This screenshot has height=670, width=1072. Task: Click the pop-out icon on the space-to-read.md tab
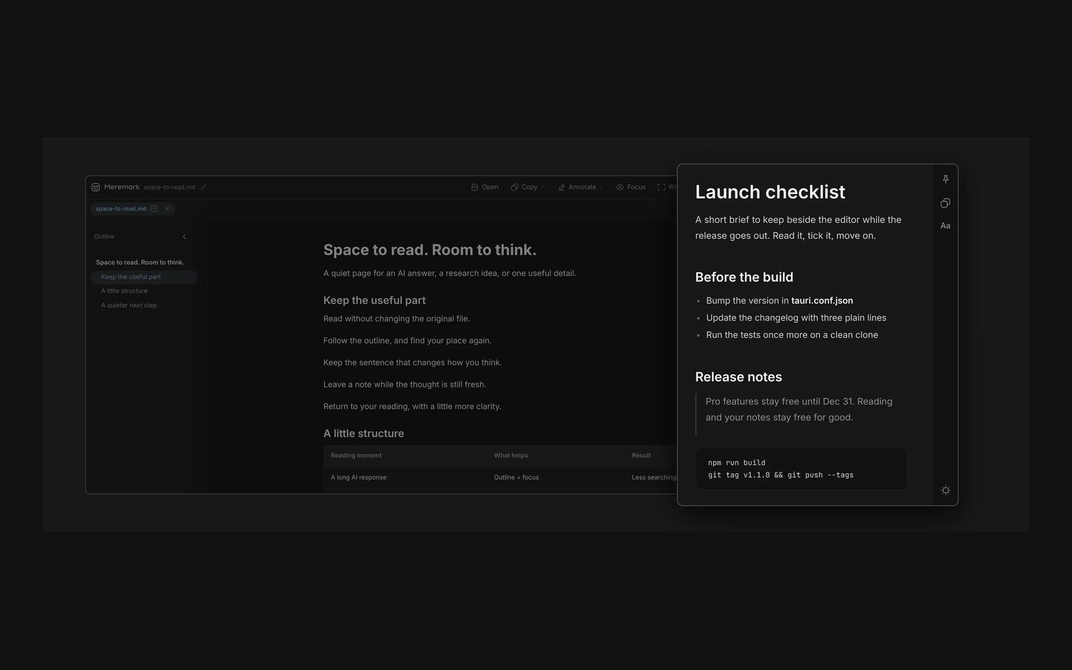click(x=154, y=209)
